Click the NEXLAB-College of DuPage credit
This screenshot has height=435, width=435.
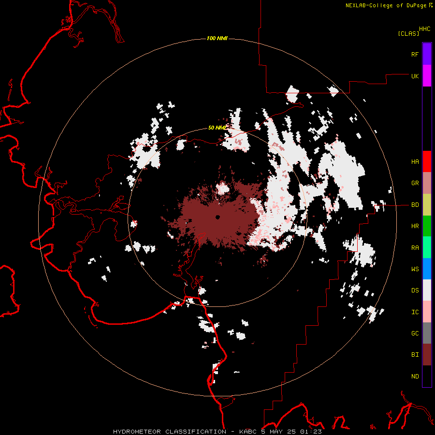tap(386, 5)
